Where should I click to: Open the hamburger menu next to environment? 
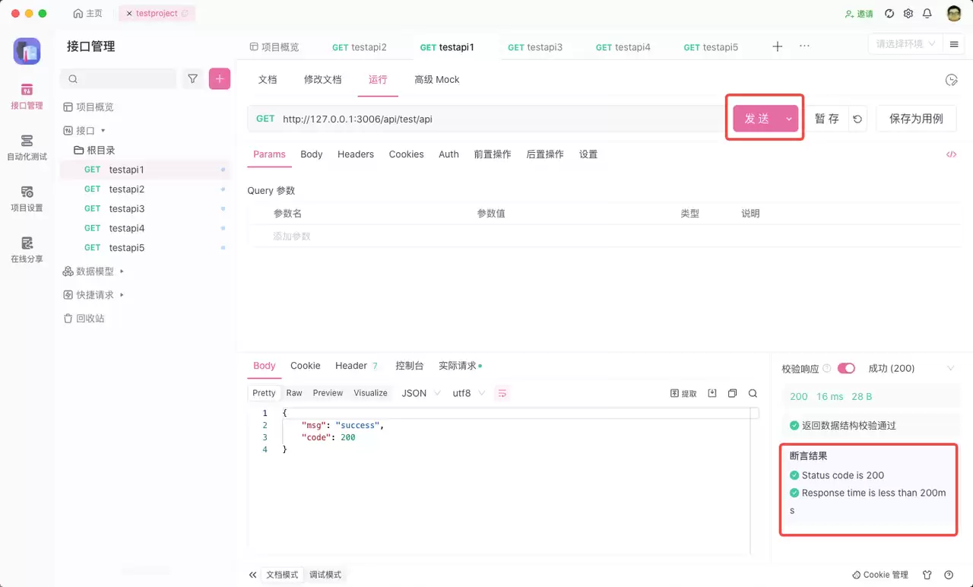(x=954, y=44)
